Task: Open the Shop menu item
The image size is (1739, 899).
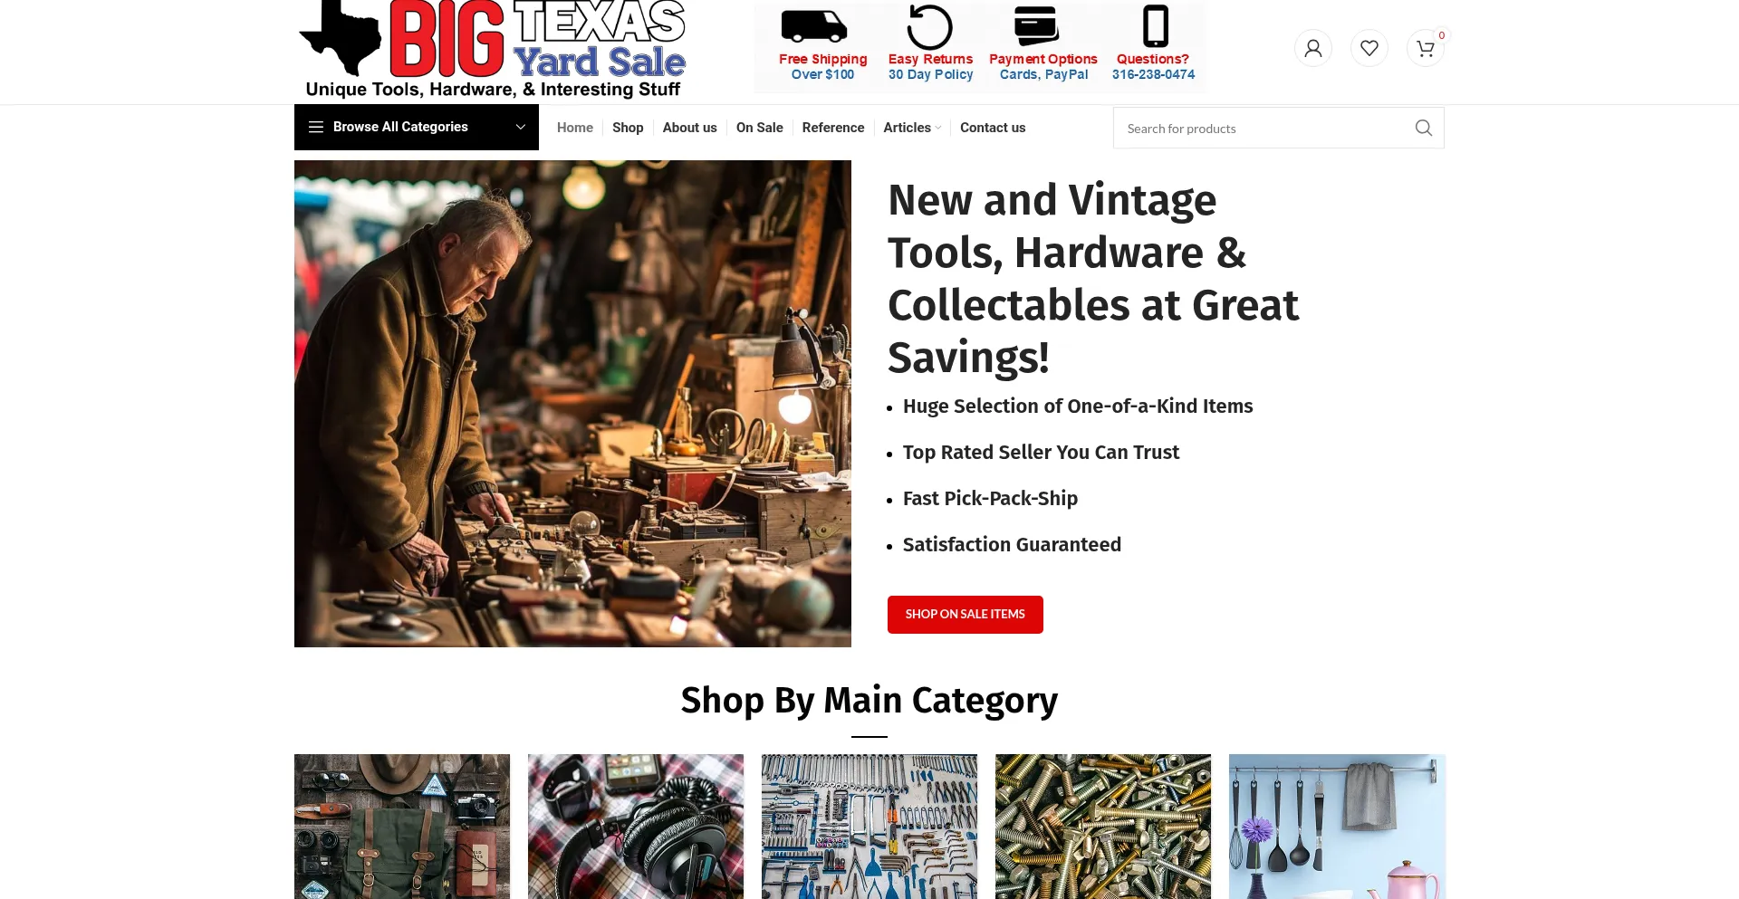Action: (x=628, y=128)
